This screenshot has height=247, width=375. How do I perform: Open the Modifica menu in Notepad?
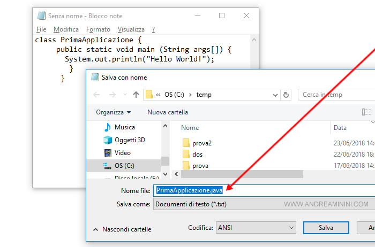pos(66,29)
